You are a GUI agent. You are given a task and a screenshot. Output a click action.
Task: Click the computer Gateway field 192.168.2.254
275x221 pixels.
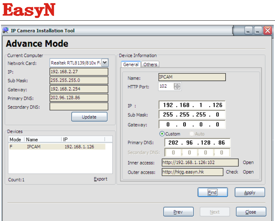click(x=79, y=89)
